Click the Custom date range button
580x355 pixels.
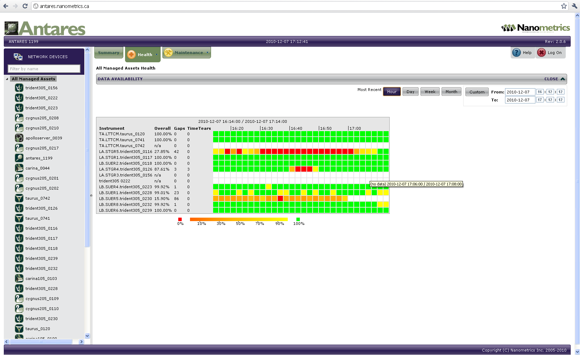click(x=477, y=92)
